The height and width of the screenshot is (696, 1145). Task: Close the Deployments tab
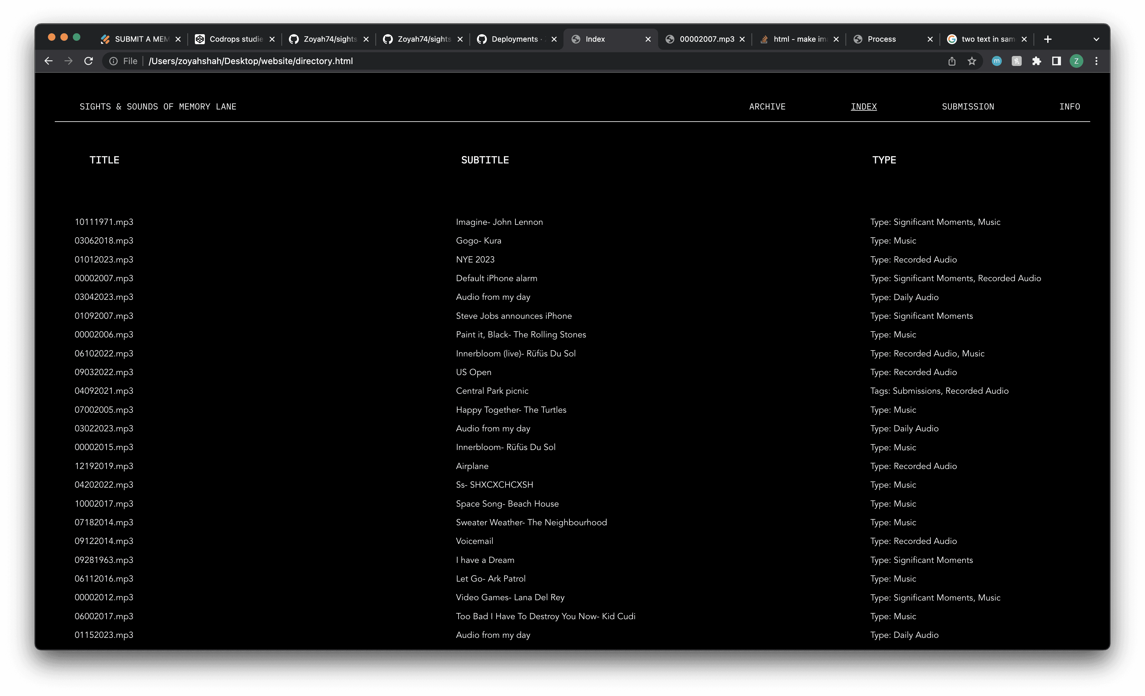pyautogui.click(x=554, y=39)
